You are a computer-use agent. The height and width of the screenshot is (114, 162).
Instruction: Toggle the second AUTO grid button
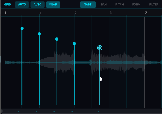click(37, 5)
